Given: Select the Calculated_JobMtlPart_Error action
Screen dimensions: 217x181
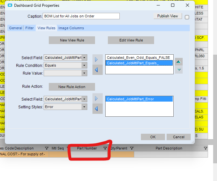Looking at the screenshot, I should (139, 99).
